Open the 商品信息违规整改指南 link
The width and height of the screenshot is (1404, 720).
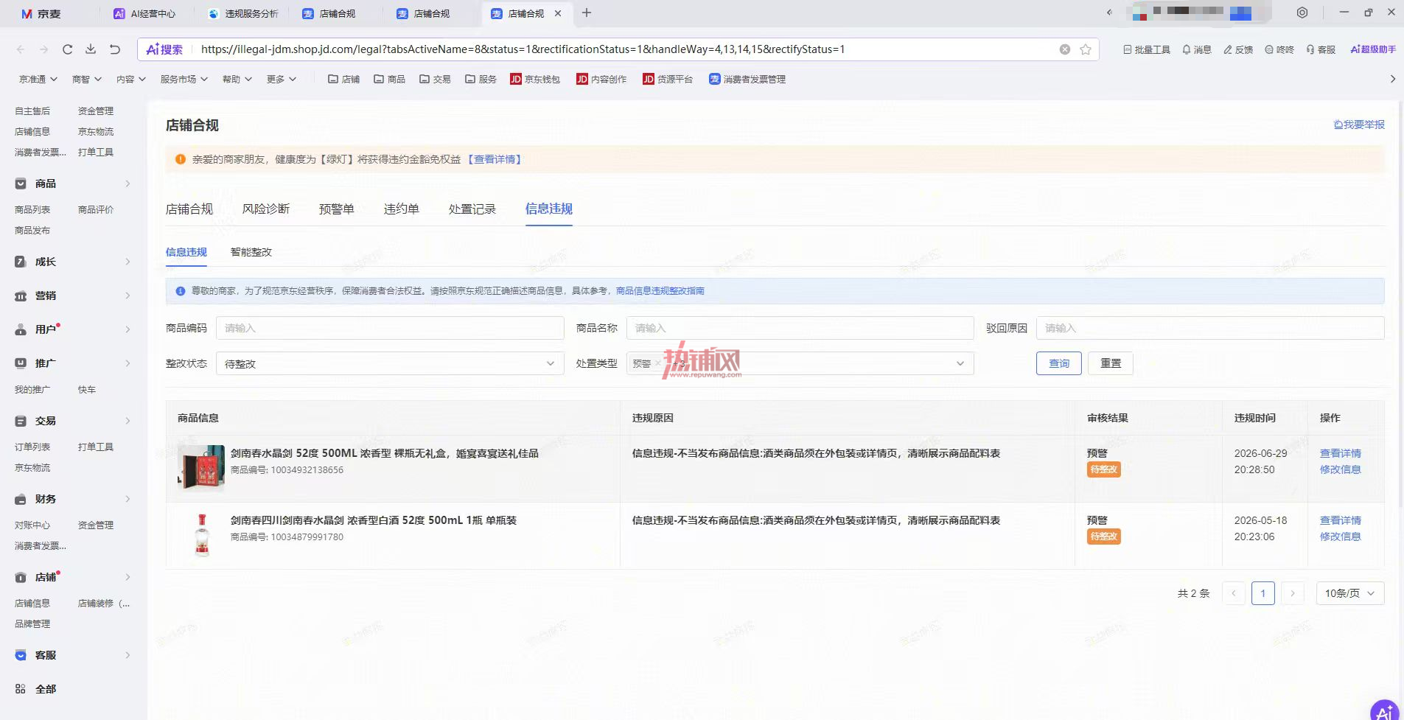click(660, 291)
